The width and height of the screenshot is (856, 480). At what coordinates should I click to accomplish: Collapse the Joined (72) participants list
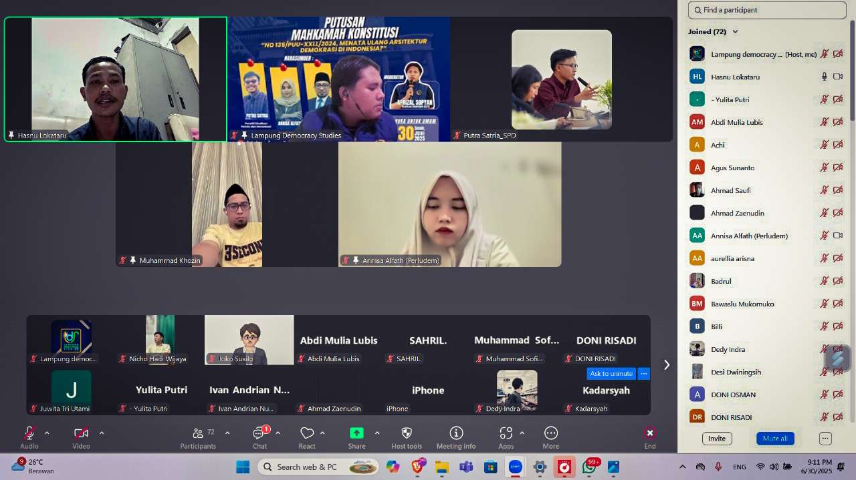pos(735,31)
